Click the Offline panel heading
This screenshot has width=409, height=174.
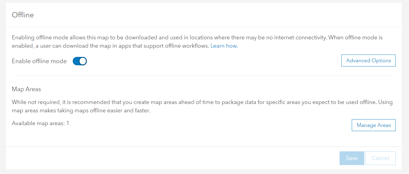tap(23, 15)
